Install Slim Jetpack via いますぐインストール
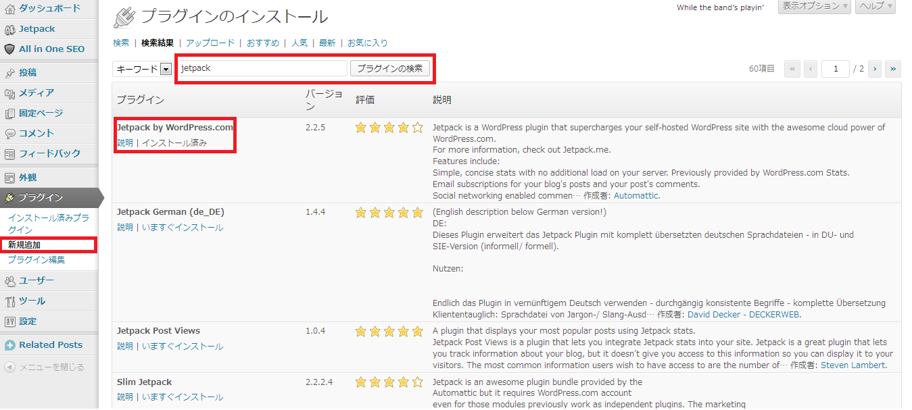Viewport: 912px width, 410px height. pos(183,397)
